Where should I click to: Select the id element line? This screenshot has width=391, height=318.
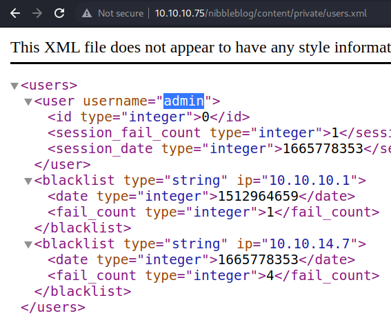coord(149,117)
